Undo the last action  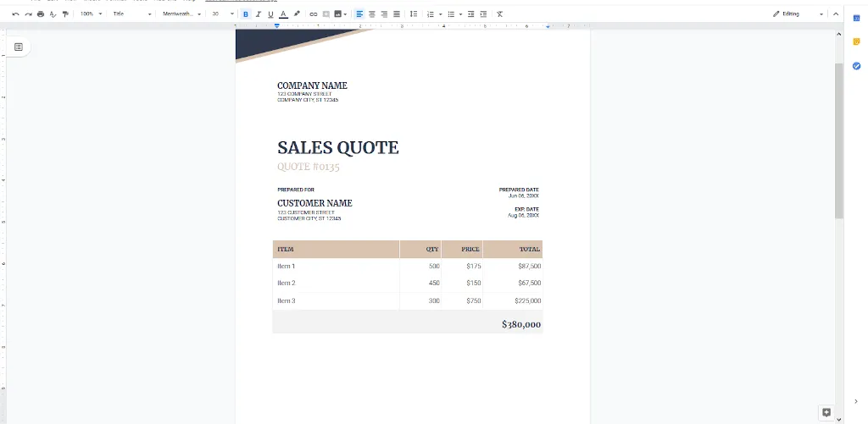[x=15, y=14]
